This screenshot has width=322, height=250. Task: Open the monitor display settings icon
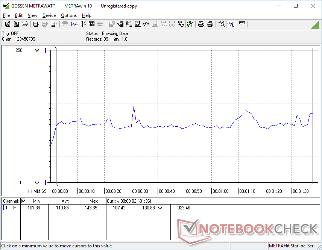tap(138, 24)
